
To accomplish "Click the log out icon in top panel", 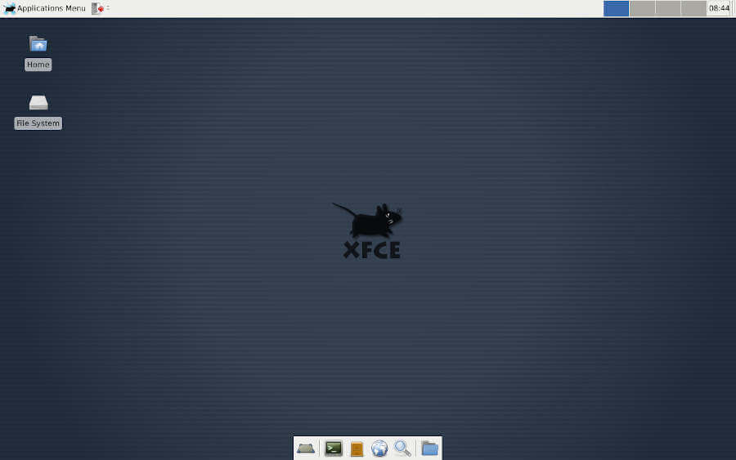I will click(x=97, y=8).
